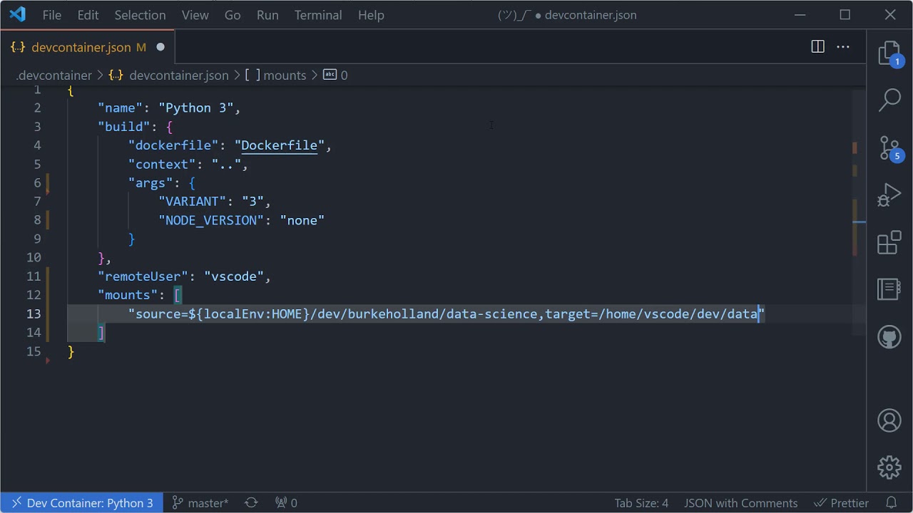Click the "Python 3" value on line 2

(x=196, y=108)
